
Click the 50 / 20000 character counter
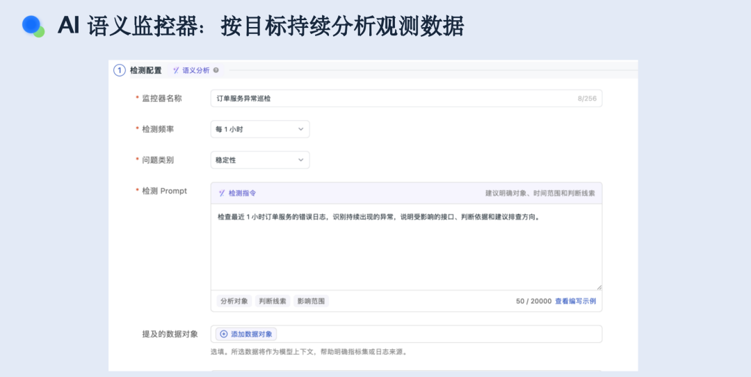pyautogui.click(x=533, y=301)
